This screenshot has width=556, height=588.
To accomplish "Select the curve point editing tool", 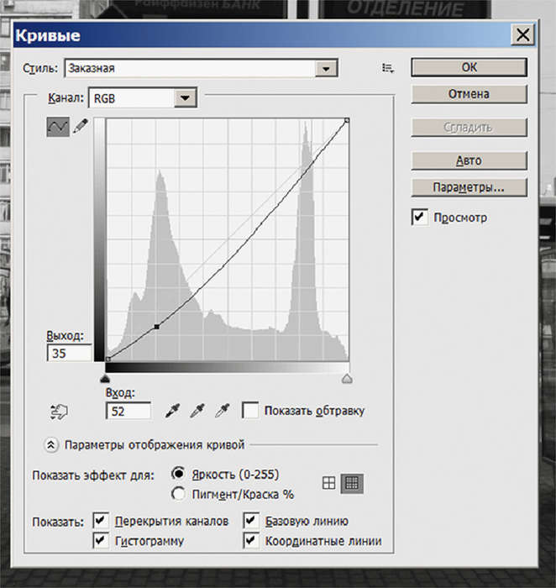I will pyautogui.click(x=58, y=128).
